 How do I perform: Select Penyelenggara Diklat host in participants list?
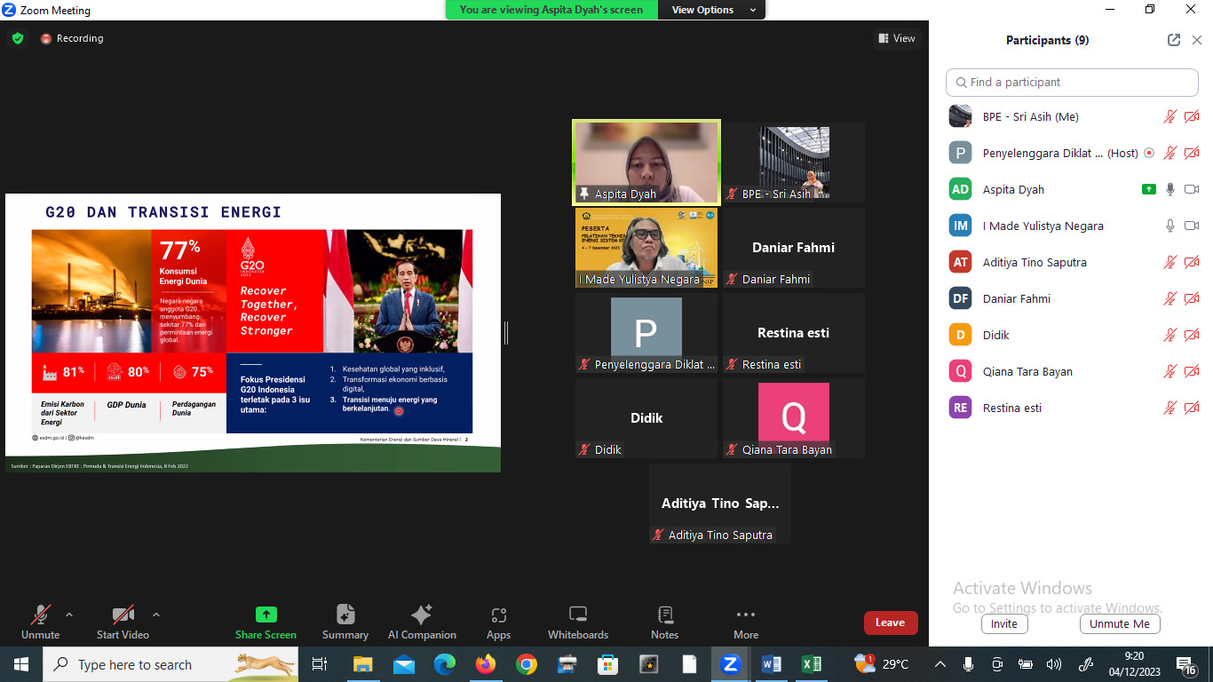(1074, 153)
